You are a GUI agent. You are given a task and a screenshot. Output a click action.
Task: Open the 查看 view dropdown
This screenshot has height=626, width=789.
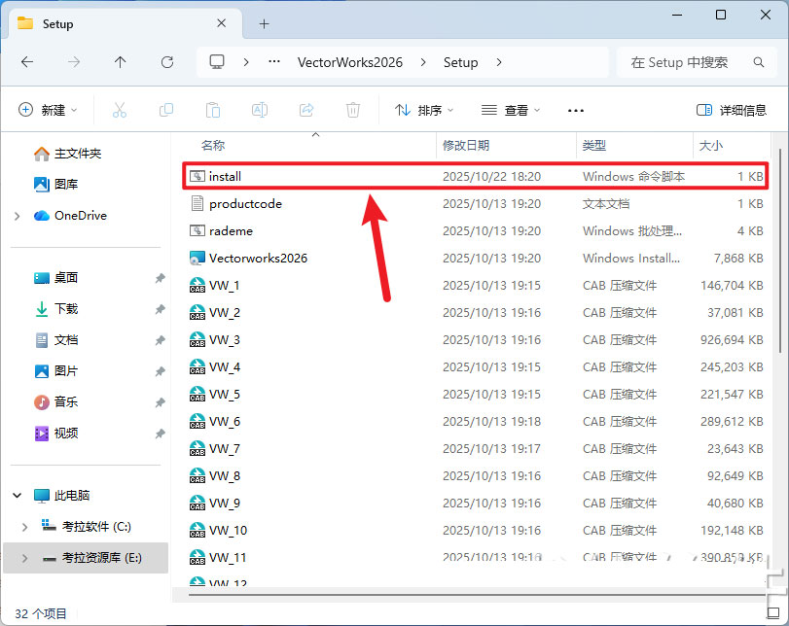pyautogui.click(x=512, y=111)
